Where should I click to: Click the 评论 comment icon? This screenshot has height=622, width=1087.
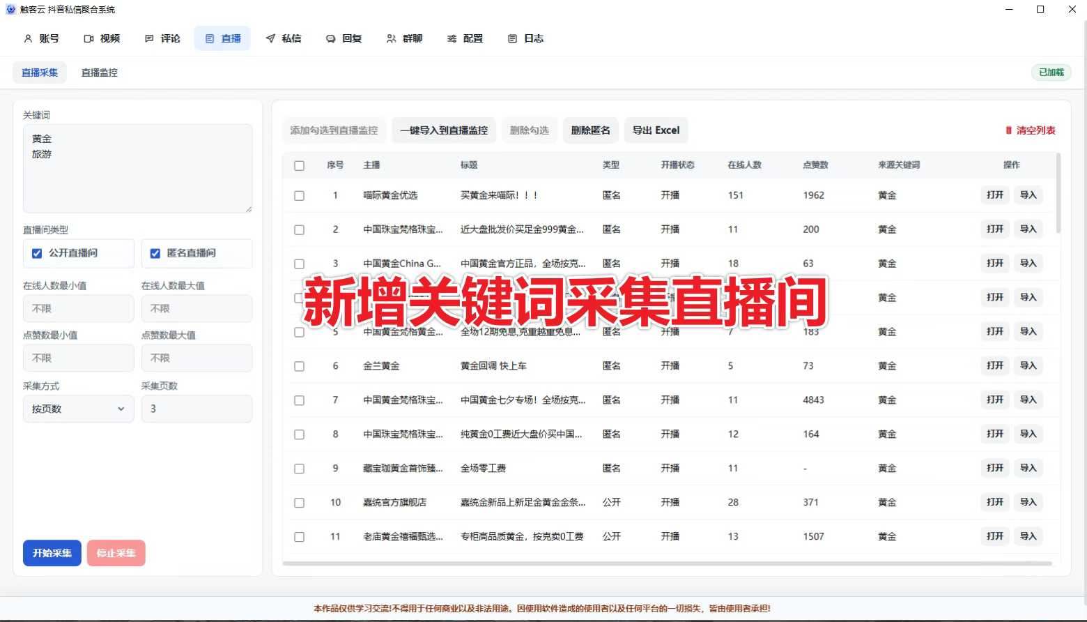[149, 38]
